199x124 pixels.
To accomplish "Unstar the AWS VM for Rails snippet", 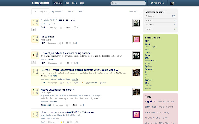I will [62, 122].
